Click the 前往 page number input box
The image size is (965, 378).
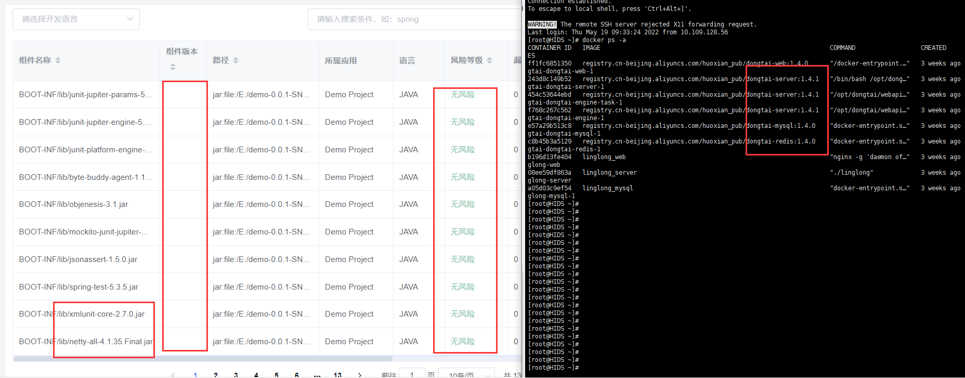[x=411, y=374]
